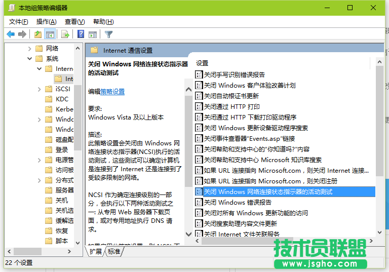Expand the 分布式 tree node
The height and width of the screenshot is (272, 389).
point(39,180)
